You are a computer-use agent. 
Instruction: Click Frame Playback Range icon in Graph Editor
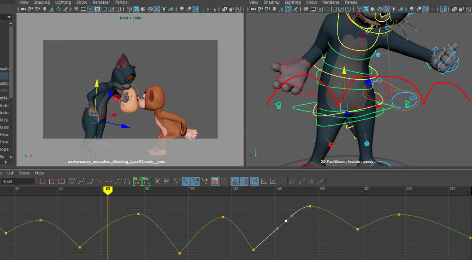tap(52, 182)
